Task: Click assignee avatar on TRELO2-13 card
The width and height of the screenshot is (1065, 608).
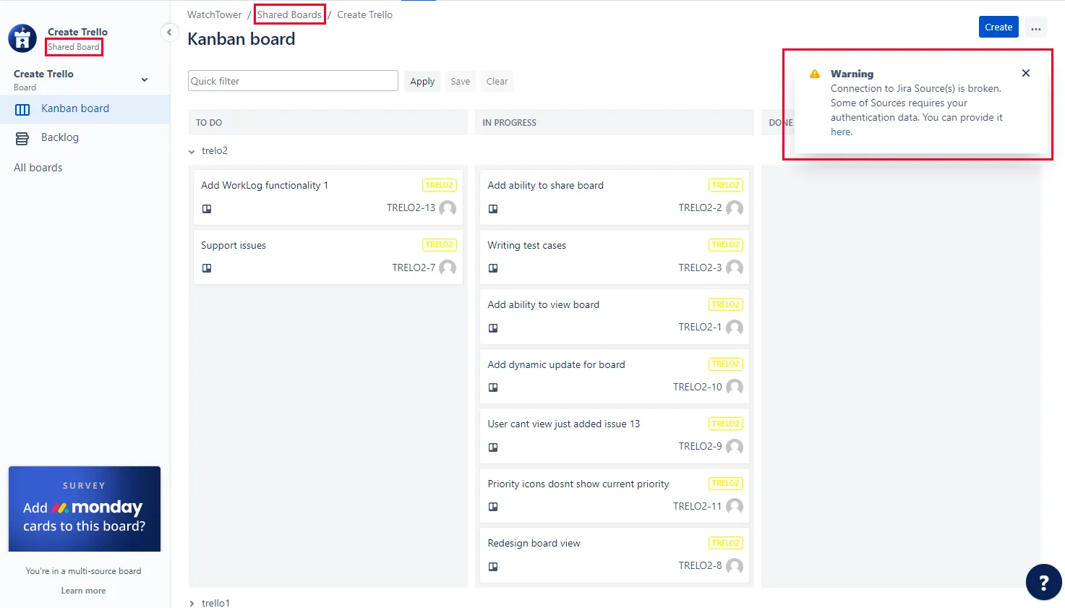Action: coord(448,208)
